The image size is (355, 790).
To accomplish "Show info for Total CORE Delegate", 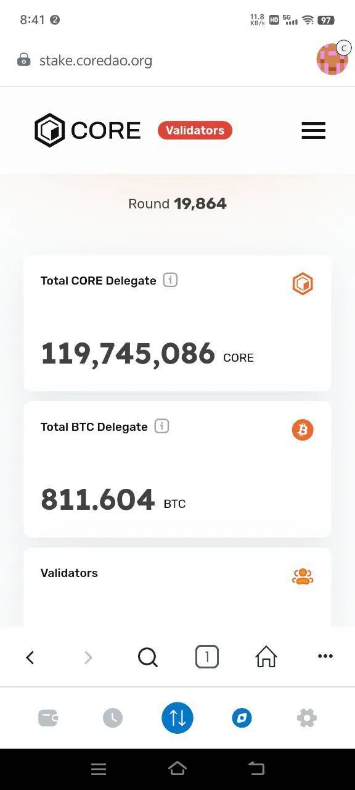I will click(x=170, y=280).
